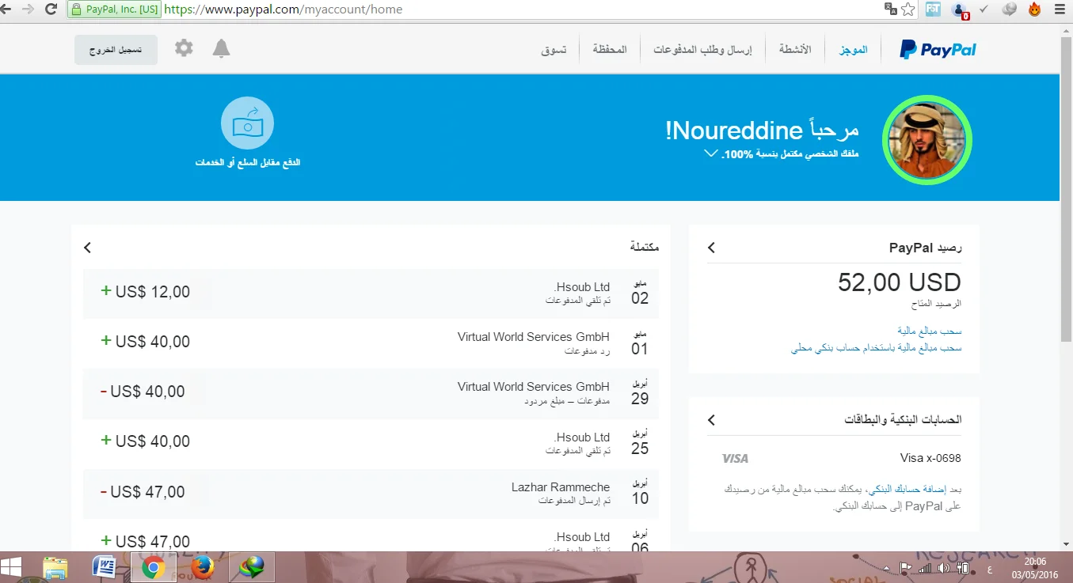Expand the PayPal balance section arrow

(x=711, y=248)
